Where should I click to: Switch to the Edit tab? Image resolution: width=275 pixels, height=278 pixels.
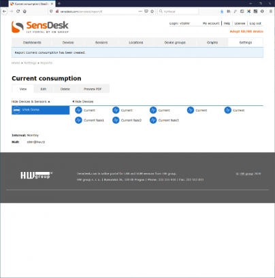(x=44, y=89)
